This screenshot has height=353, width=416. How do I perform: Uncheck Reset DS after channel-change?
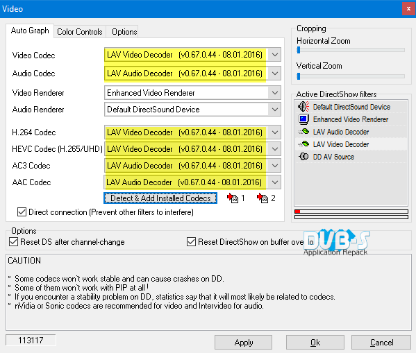(x=13, y=242)
